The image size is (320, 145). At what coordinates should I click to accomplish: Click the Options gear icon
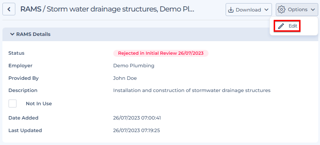(x=281, y=9)
